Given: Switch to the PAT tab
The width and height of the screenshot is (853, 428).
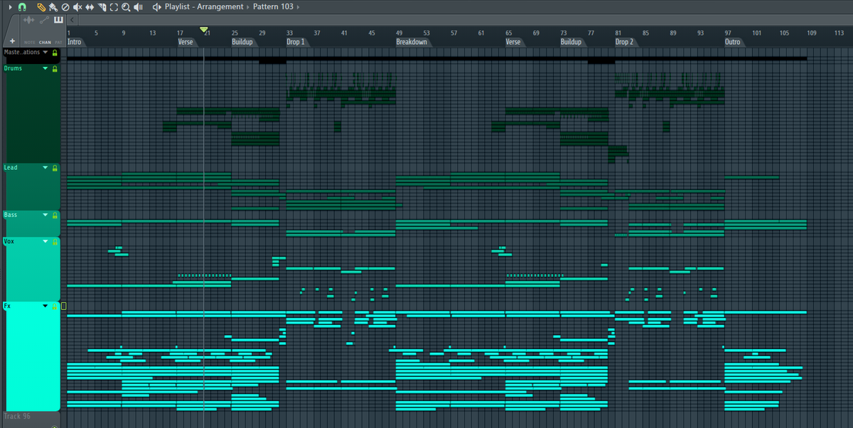Looking at the screenshot, I should [58, 43].
